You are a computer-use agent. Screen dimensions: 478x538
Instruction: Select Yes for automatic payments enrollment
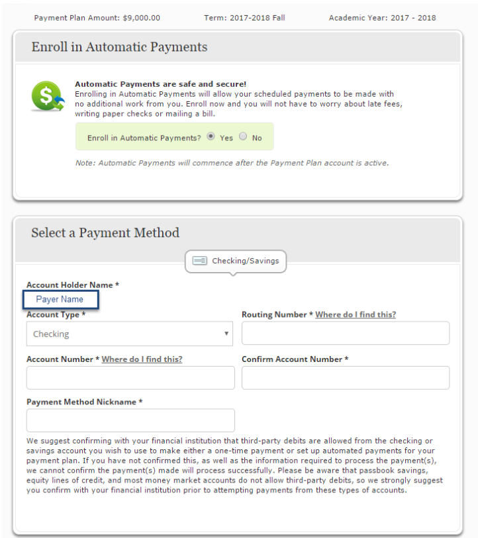(211, 136)
